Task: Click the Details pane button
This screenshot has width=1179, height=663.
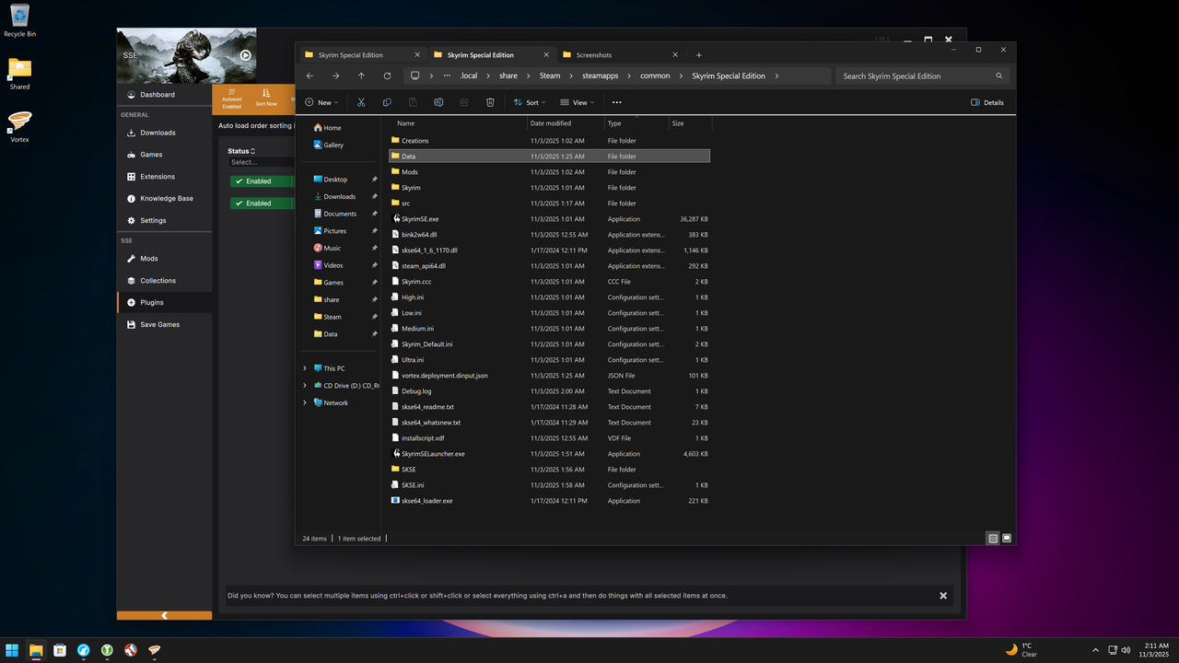Action: (986, 102)
